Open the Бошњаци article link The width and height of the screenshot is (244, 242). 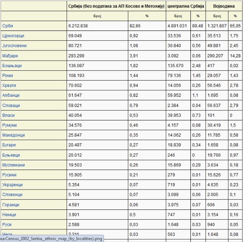coord(12,65)
